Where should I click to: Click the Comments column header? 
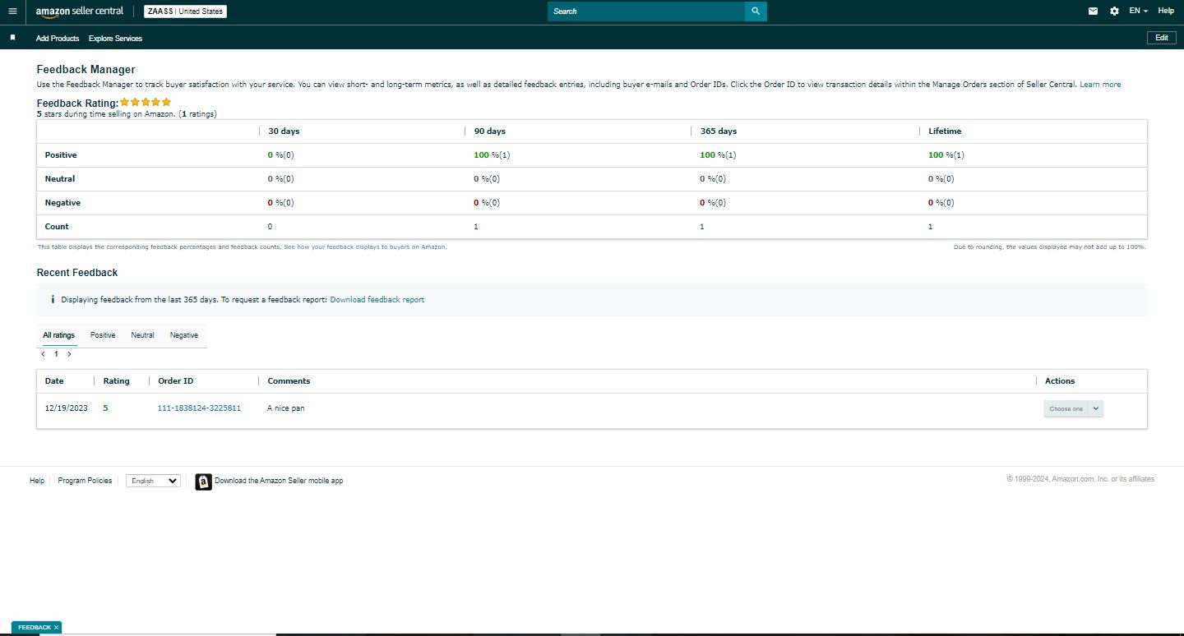click(x=289, y=381)
